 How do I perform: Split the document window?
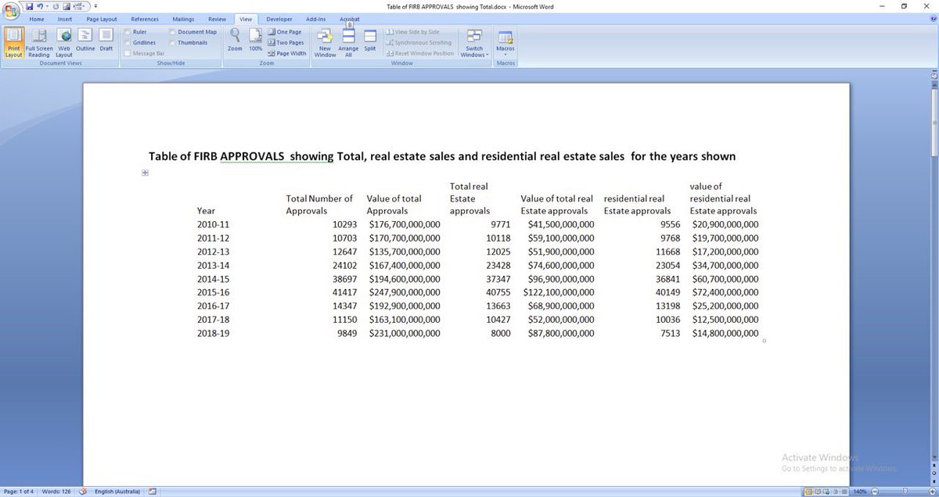370,40
